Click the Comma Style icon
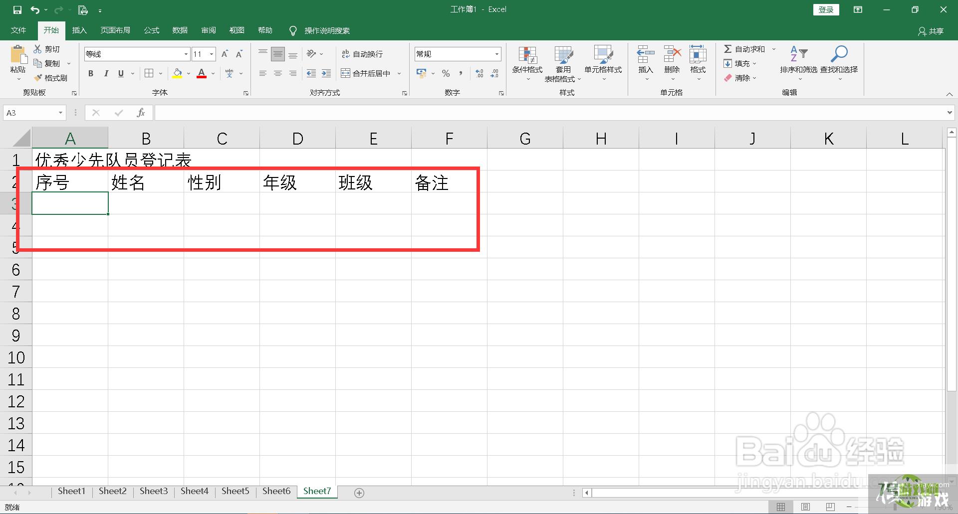Viewport: 958px width, 514px height. pos(461,73)
